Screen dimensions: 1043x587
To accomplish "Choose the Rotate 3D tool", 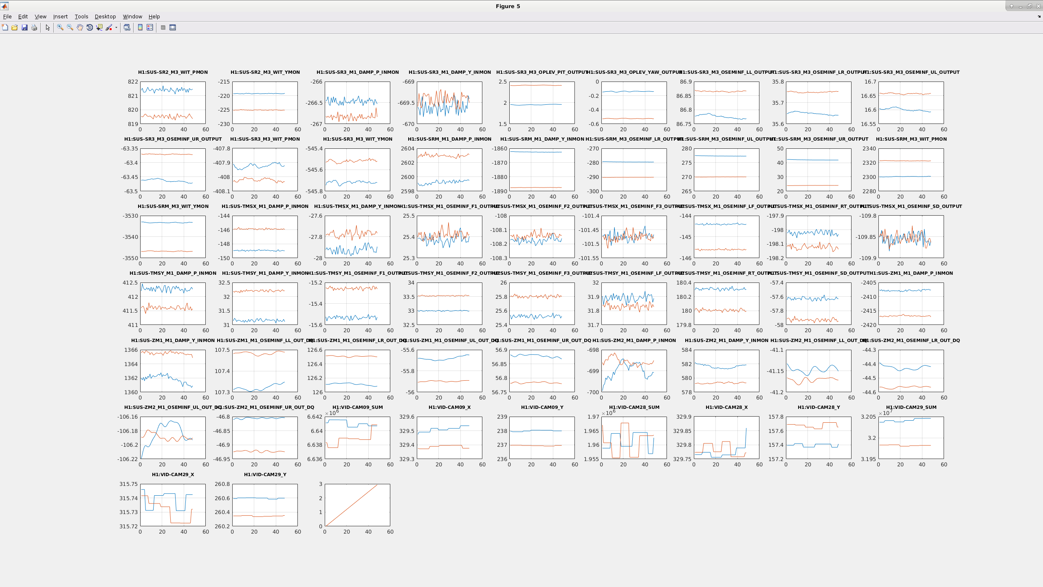I will tap(90, 27).
